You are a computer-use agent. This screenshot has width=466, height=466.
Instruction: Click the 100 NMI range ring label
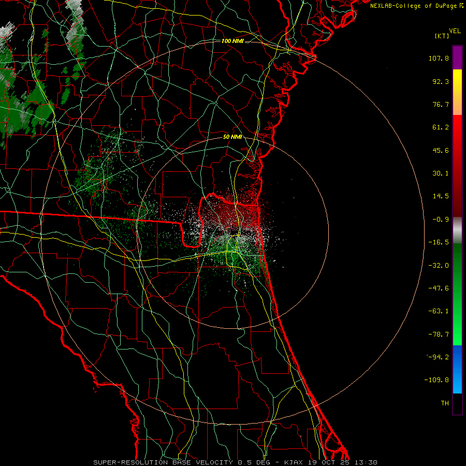(x=232, y=41)
